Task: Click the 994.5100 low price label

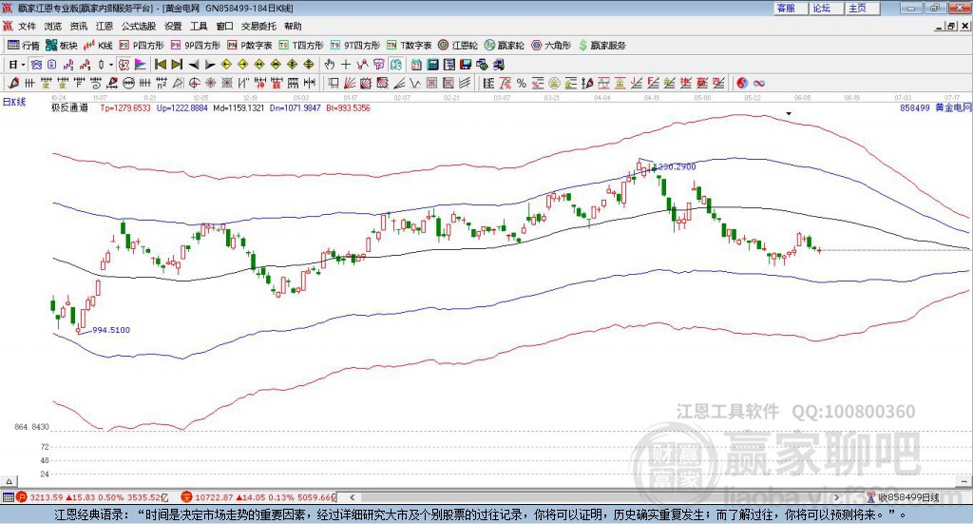Action: (x=111, y=330)
